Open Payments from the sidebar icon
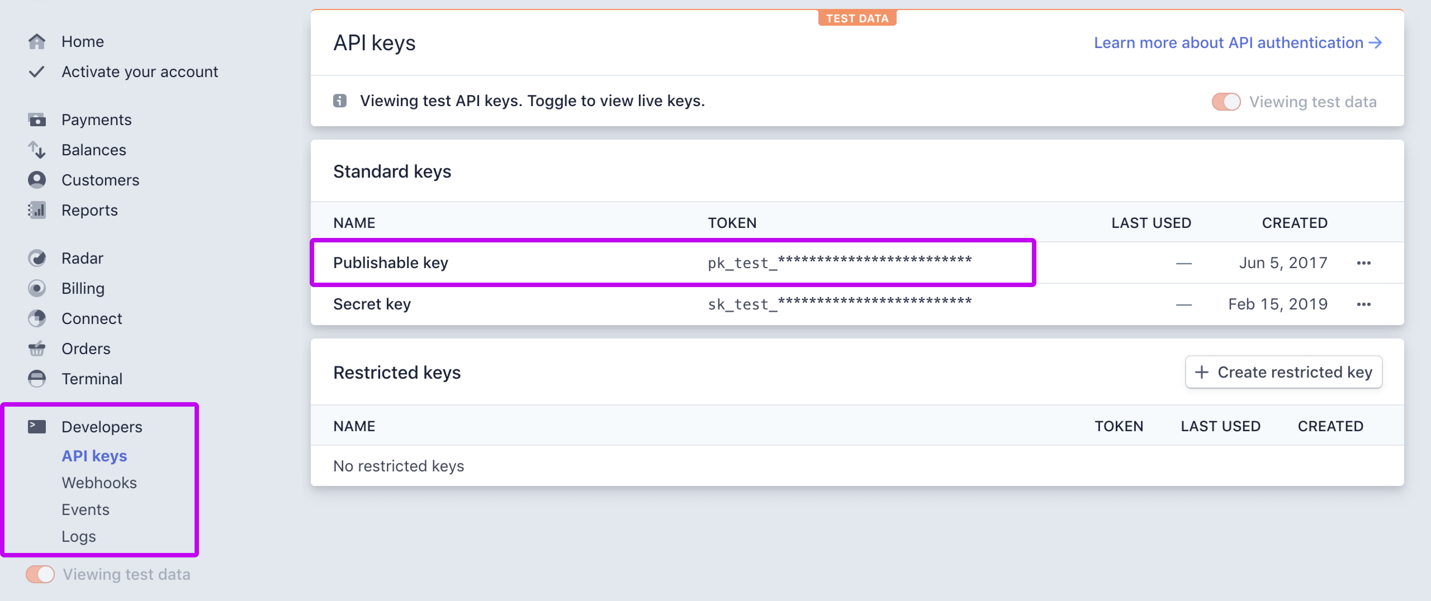1431x601 pixels. pos(37,119)
